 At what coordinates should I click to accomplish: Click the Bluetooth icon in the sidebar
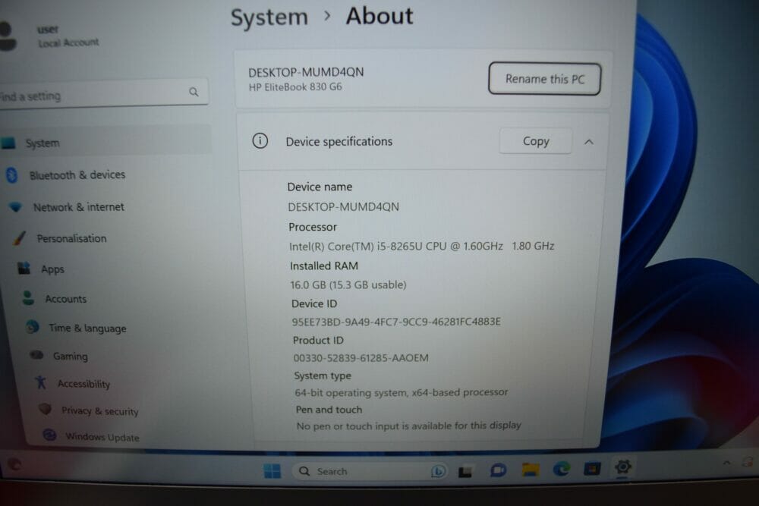pyautogui.click(x=12, y=175)
